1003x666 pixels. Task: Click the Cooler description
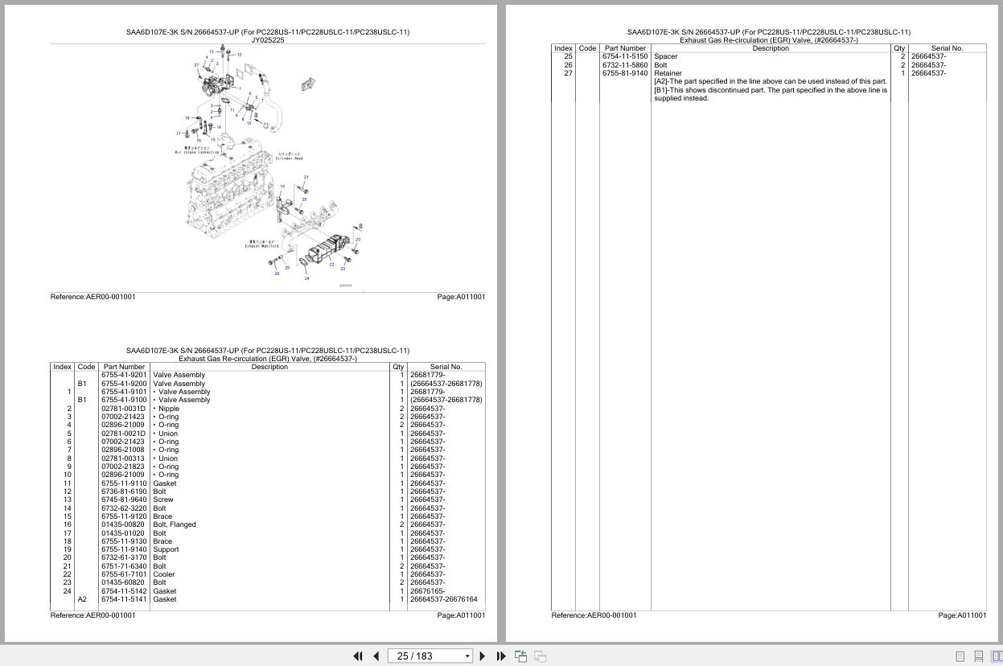(x=164, y=574)
